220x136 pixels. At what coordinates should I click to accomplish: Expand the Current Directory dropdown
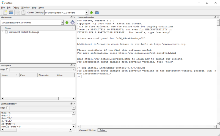coord(87,13)
